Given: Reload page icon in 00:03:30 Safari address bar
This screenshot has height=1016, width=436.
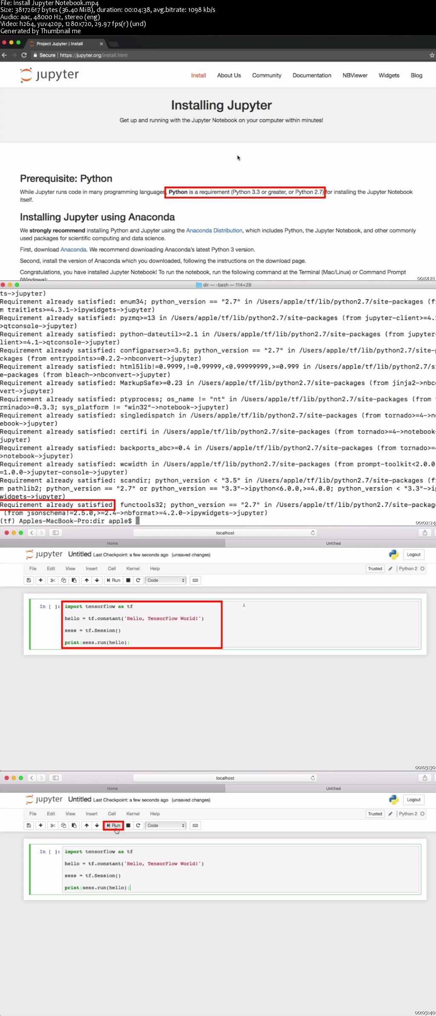Looking at the screenshot, I should click(x=313, y=533).
